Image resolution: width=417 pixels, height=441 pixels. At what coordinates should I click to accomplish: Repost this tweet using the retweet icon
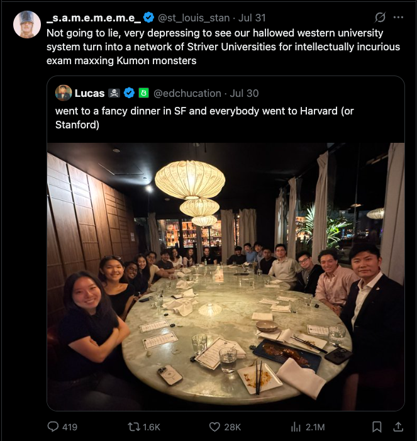pos(135,427)
